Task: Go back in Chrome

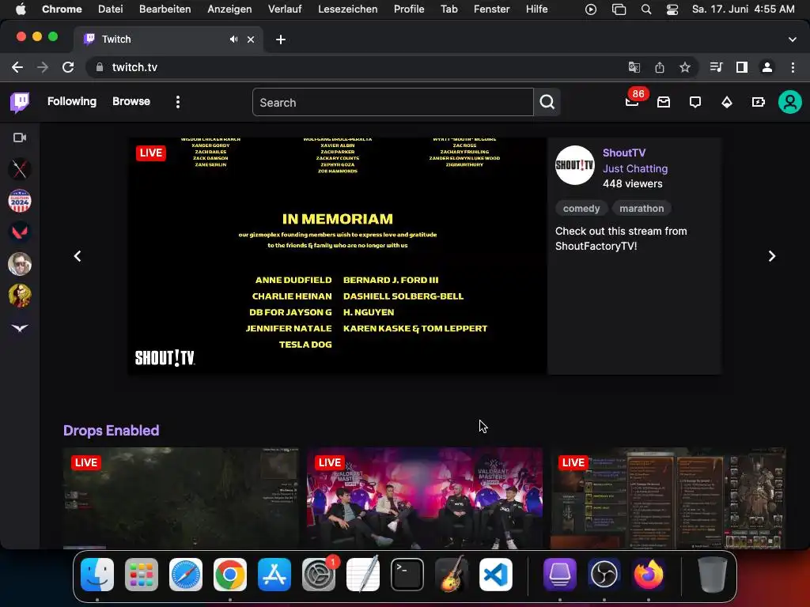Action: click(x=17, y=67)
